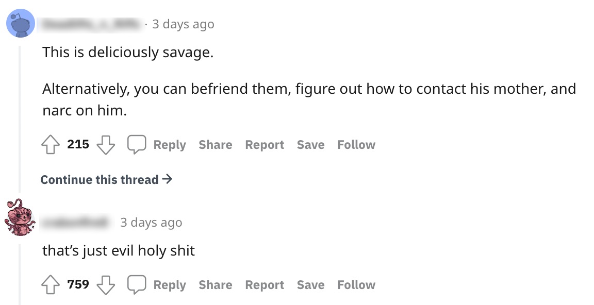This screenshot has height=305, width=594.
Task: Open the blue Snoo avatar profile
Action: point(20,24)
